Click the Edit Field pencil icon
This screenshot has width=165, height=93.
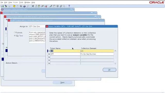(51, 6)
